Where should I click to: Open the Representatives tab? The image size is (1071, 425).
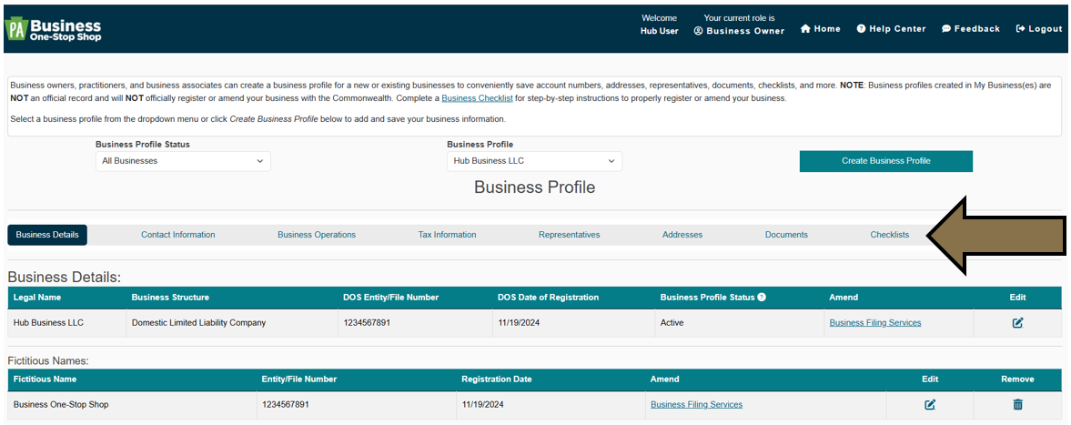[x=569, y=235]
